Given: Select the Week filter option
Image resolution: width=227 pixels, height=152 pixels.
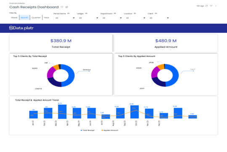Looking at the screenshot, I should coord(14,18).
